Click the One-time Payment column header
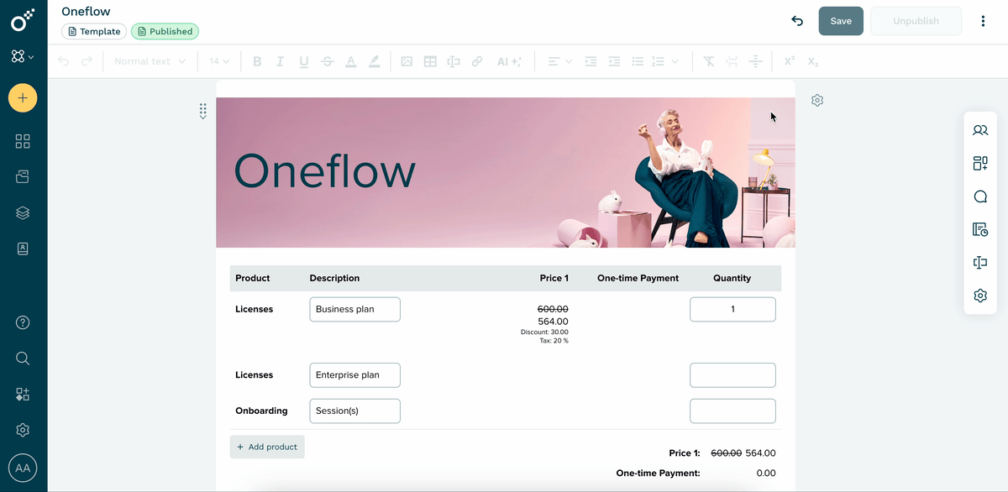 [638, 278]
